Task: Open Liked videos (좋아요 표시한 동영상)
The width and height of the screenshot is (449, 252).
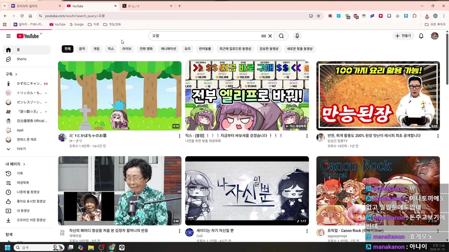Action: (27, 201)
